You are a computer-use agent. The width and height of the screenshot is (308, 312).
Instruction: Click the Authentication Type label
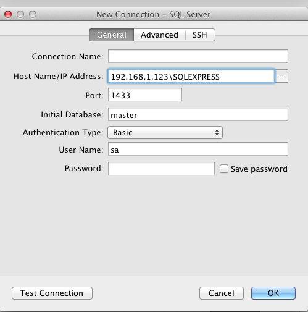(x=63, y=132)
